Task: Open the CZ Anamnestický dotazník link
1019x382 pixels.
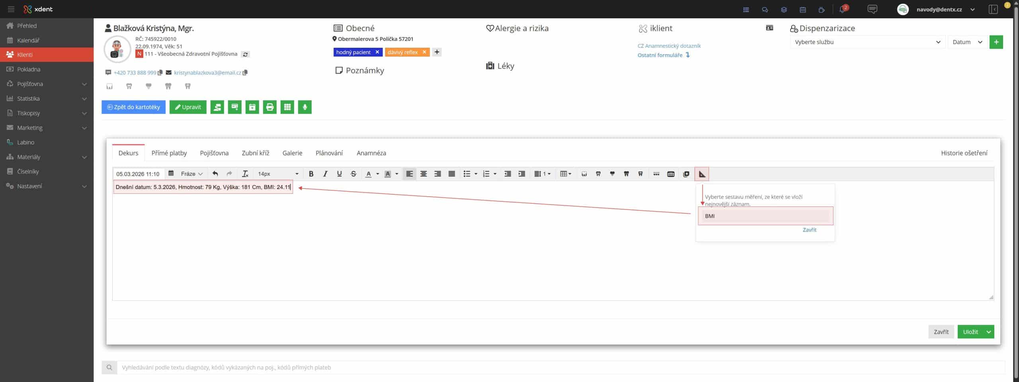Action: (669, 46)
